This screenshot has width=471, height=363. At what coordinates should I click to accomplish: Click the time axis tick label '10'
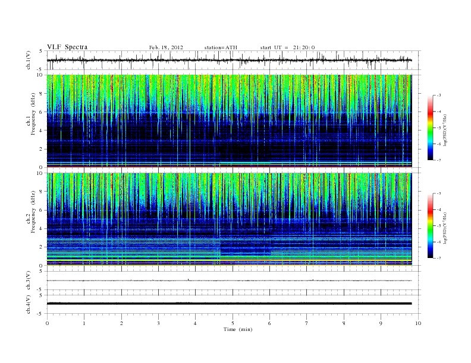click(x=418, y=323)
